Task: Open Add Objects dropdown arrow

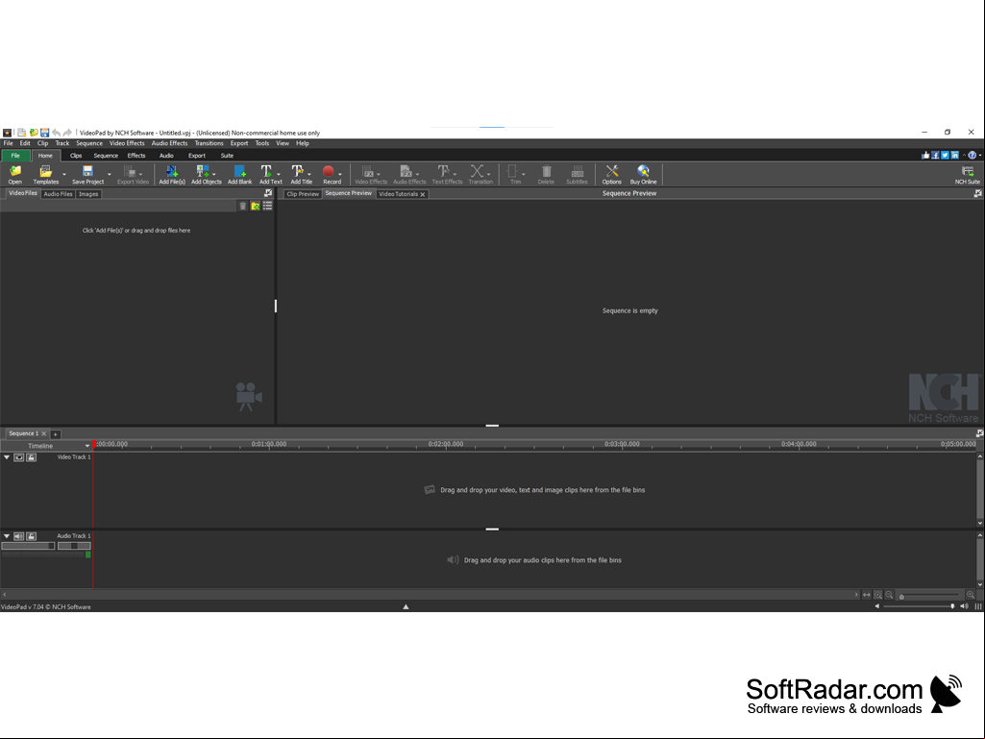Action: click(x=214, y=174)
